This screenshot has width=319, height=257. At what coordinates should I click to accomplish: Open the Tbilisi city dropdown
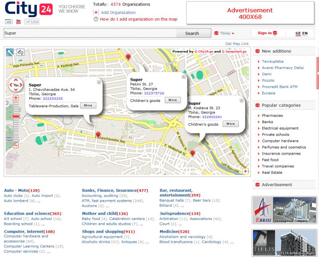(x=224, y=33)
